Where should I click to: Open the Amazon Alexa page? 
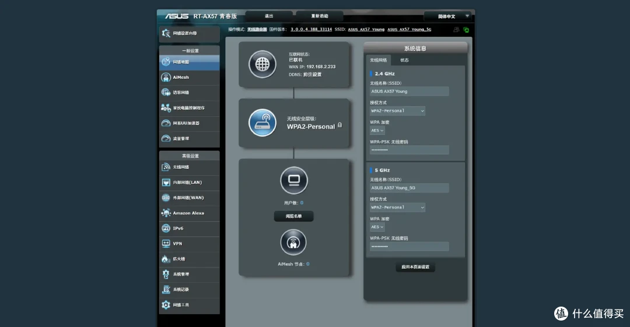coord(189,213)
